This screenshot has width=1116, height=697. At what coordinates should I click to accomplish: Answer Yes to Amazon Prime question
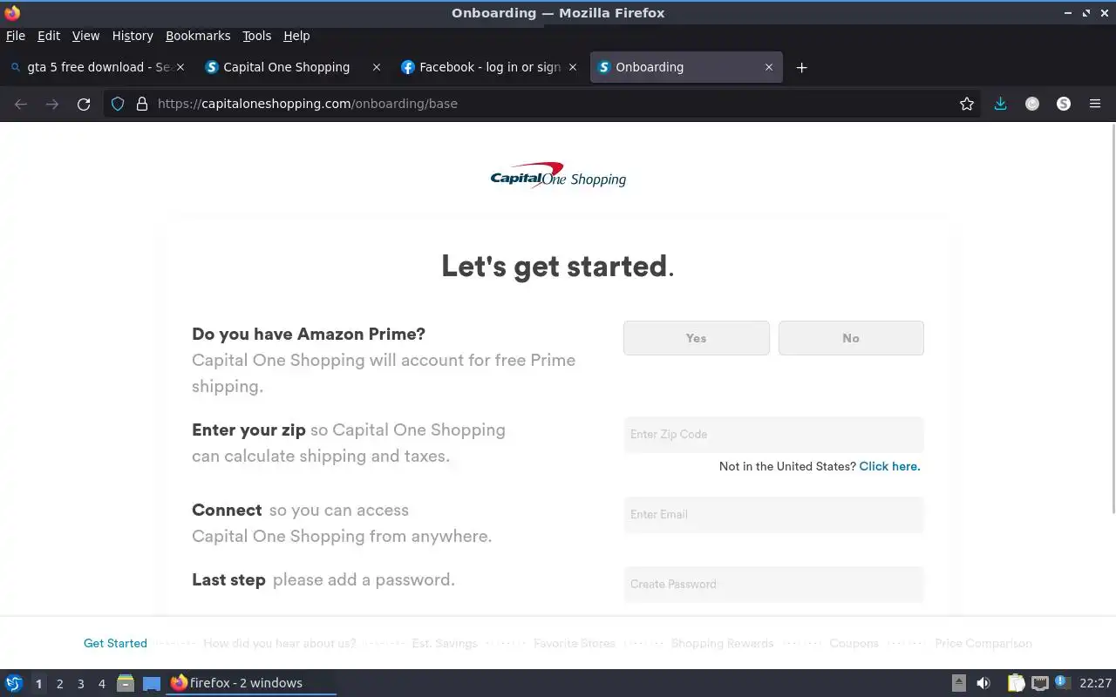click(x=696, y=338)
